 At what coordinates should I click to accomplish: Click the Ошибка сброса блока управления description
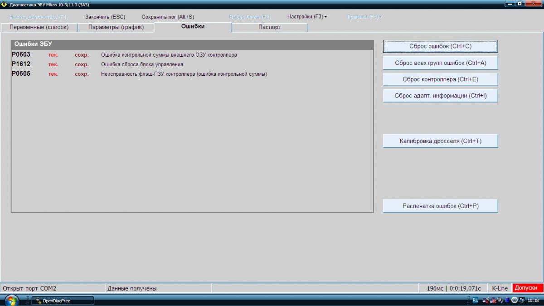(142, 64)
